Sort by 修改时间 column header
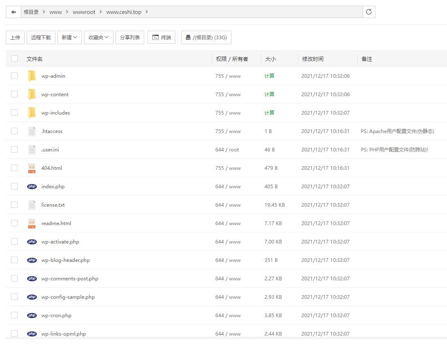Viewport: 447px width, 345px height. coord(313,59)
